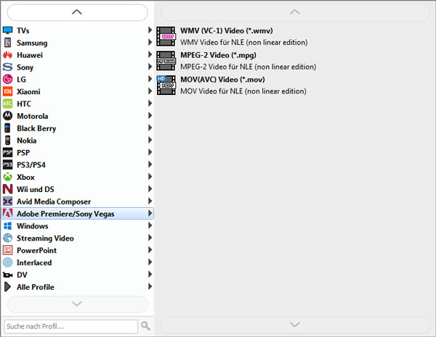Click the Adobe logo icon

coord(8,214)
